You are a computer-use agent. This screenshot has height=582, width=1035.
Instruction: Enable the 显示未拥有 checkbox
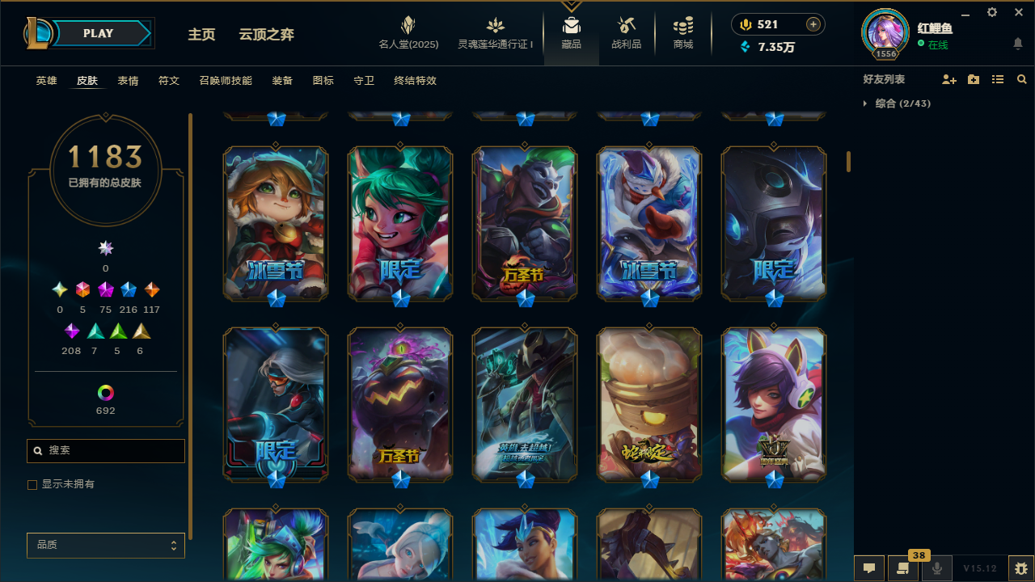pos(32,484)
